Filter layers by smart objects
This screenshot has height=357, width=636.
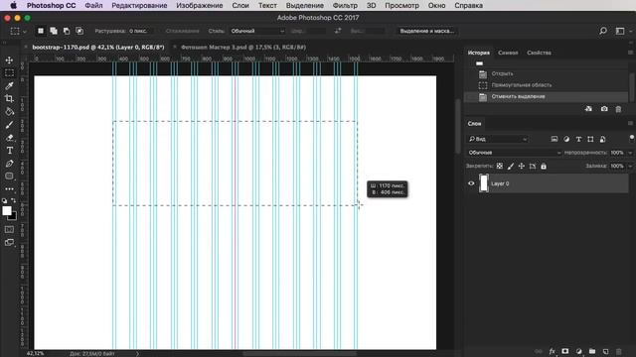(603, 139)
